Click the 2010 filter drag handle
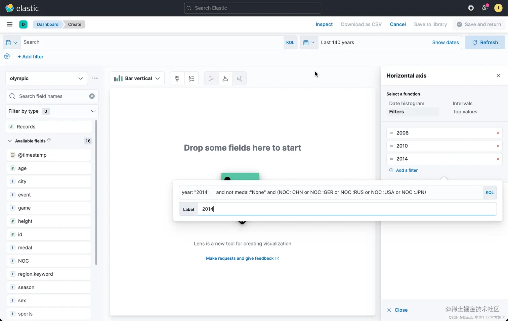 coord(391,146)
